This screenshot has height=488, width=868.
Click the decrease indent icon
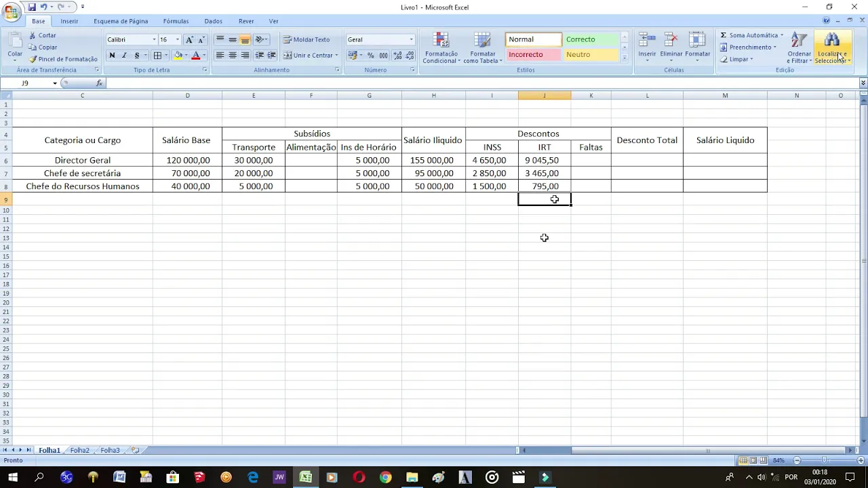pyautogui.click(x=259, y=56)
